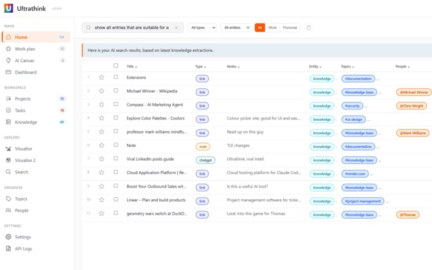This screenshot has height=270, width=432.
Task: Switch to the Work filter tab
Action: [272, 28]
